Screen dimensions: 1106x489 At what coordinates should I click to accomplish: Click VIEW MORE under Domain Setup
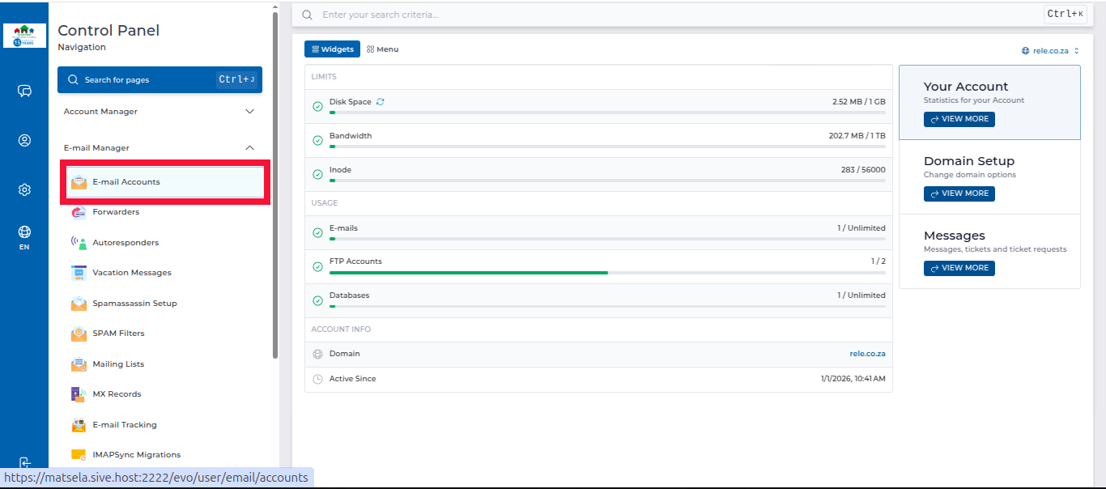[x=959, y=193]
